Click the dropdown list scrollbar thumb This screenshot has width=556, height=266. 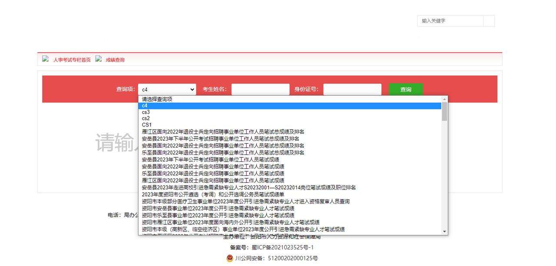click(x=444, y=112)
